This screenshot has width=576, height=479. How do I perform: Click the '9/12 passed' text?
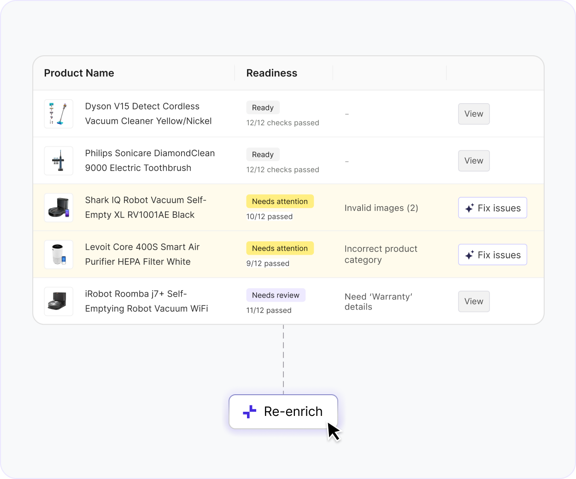[268, 264]
